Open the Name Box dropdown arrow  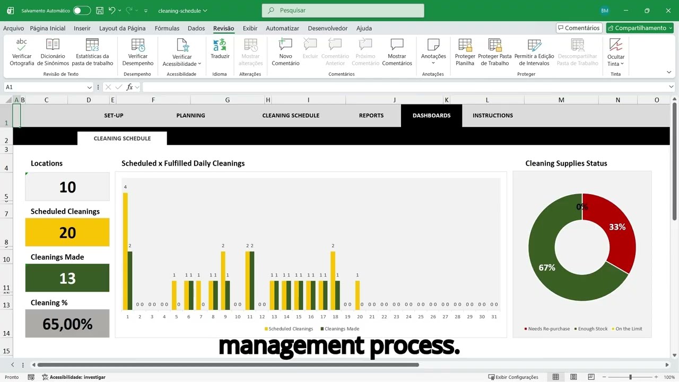point(89,87)
